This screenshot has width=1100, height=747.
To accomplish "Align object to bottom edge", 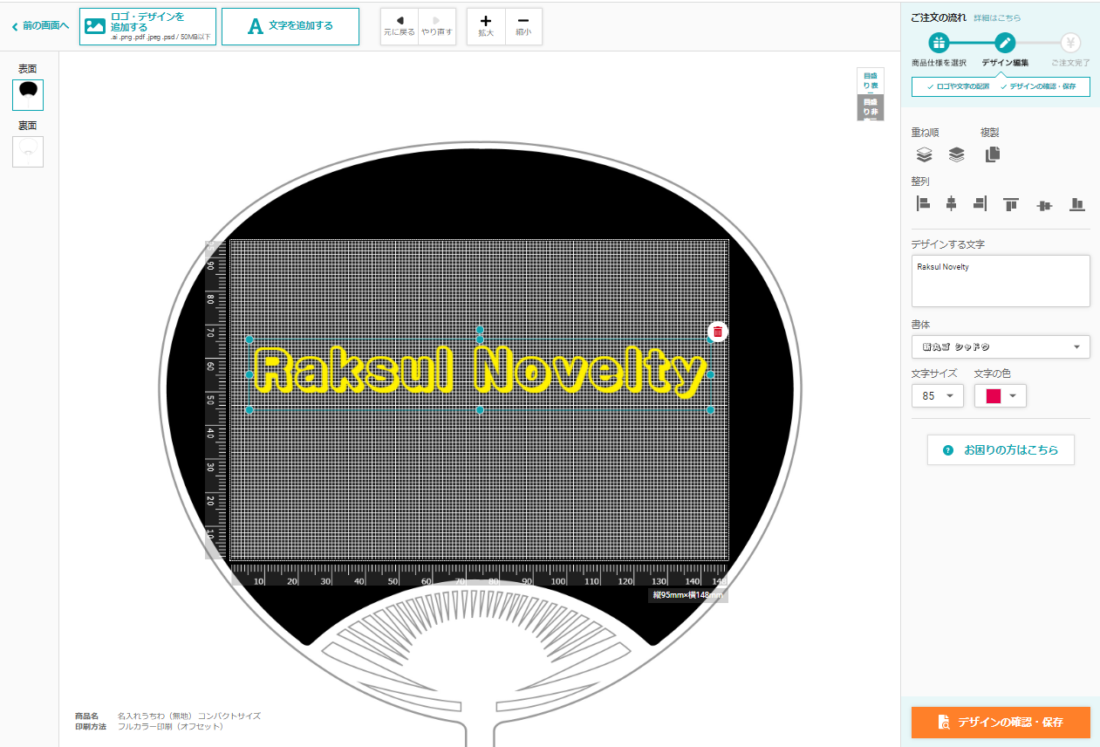I will [x=1077, y=204].
